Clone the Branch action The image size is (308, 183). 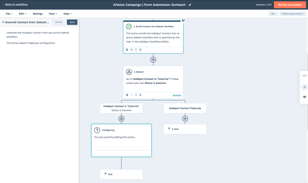127,95
